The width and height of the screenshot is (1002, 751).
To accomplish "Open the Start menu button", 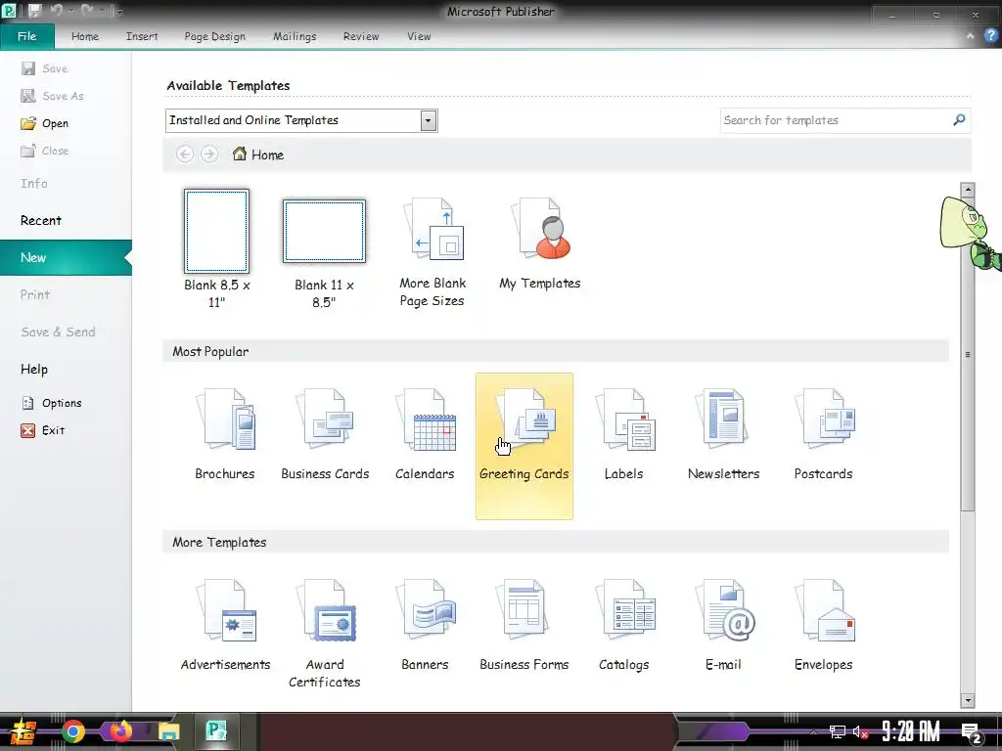I will click(23, 731).
